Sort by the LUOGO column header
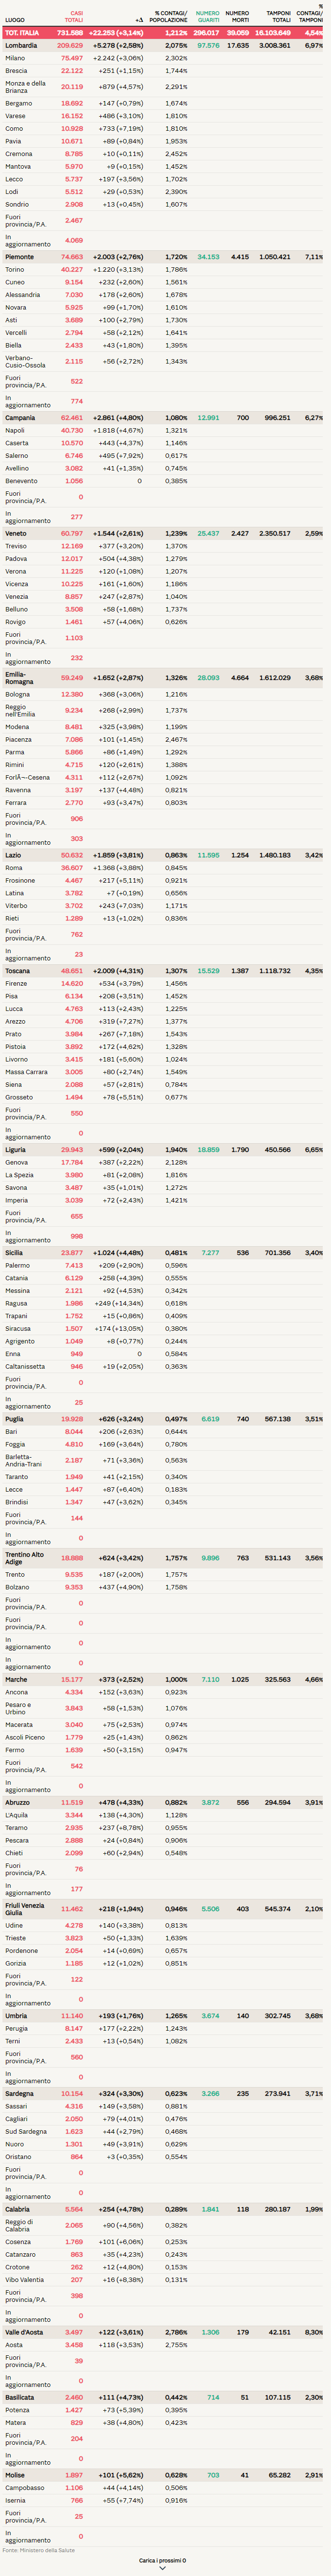The height and width of the screenshot is (2576, 331). [x=15, y=20]
